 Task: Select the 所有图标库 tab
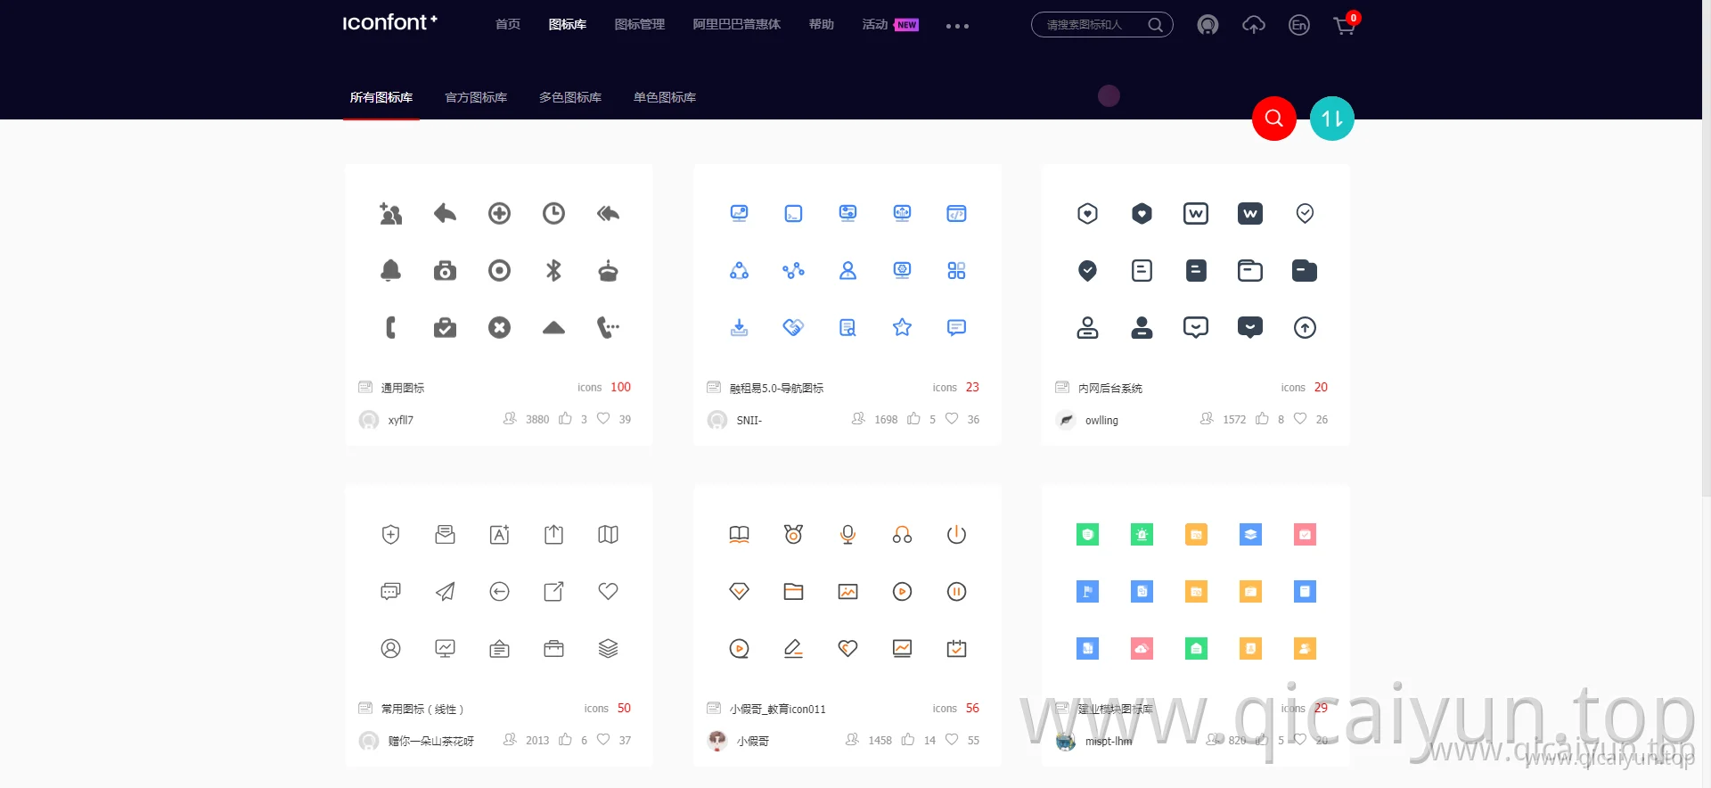pos(381,97)
